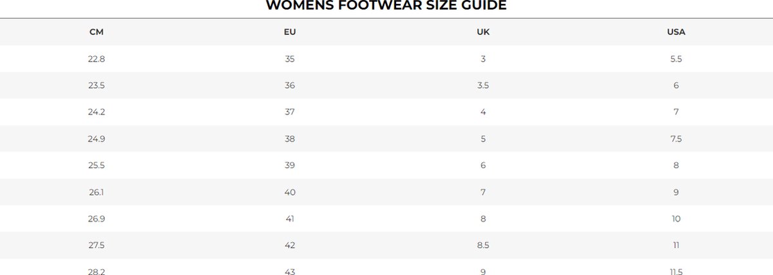This screenshot has height=275, width=773.
Task: Select UK size 8.5 cell
Action: coord(483,245)
